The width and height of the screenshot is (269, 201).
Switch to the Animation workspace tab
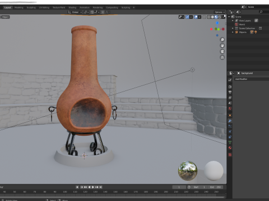85,7
